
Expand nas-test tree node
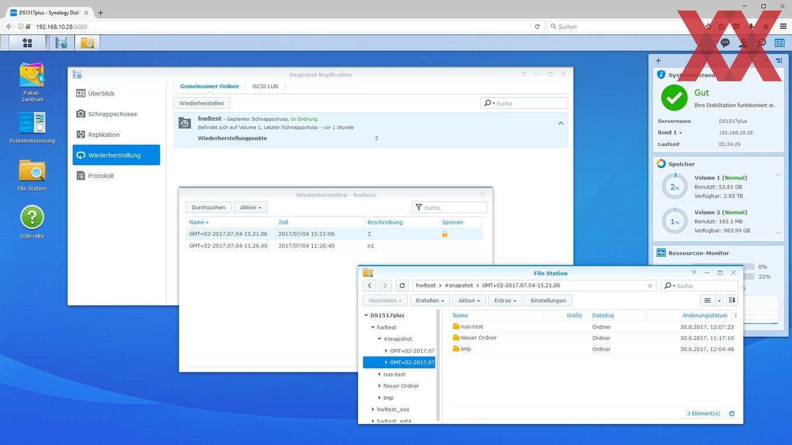coord(379,374)
